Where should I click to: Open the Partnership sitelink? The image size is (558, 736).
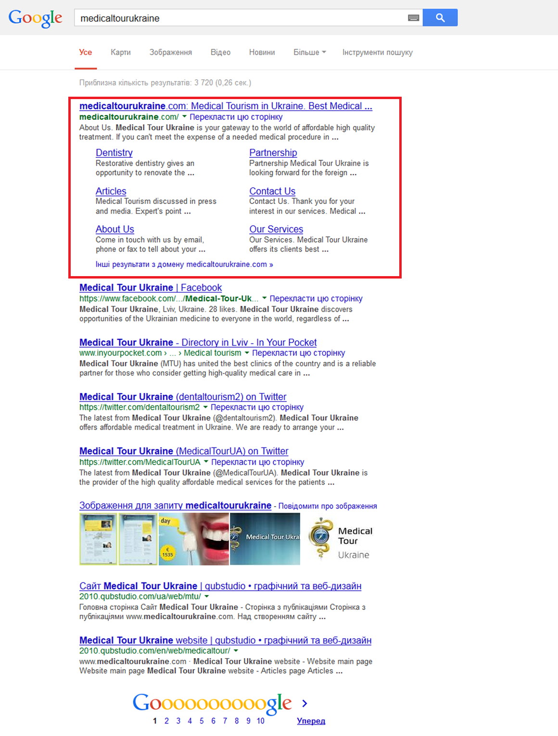point(273,152)
